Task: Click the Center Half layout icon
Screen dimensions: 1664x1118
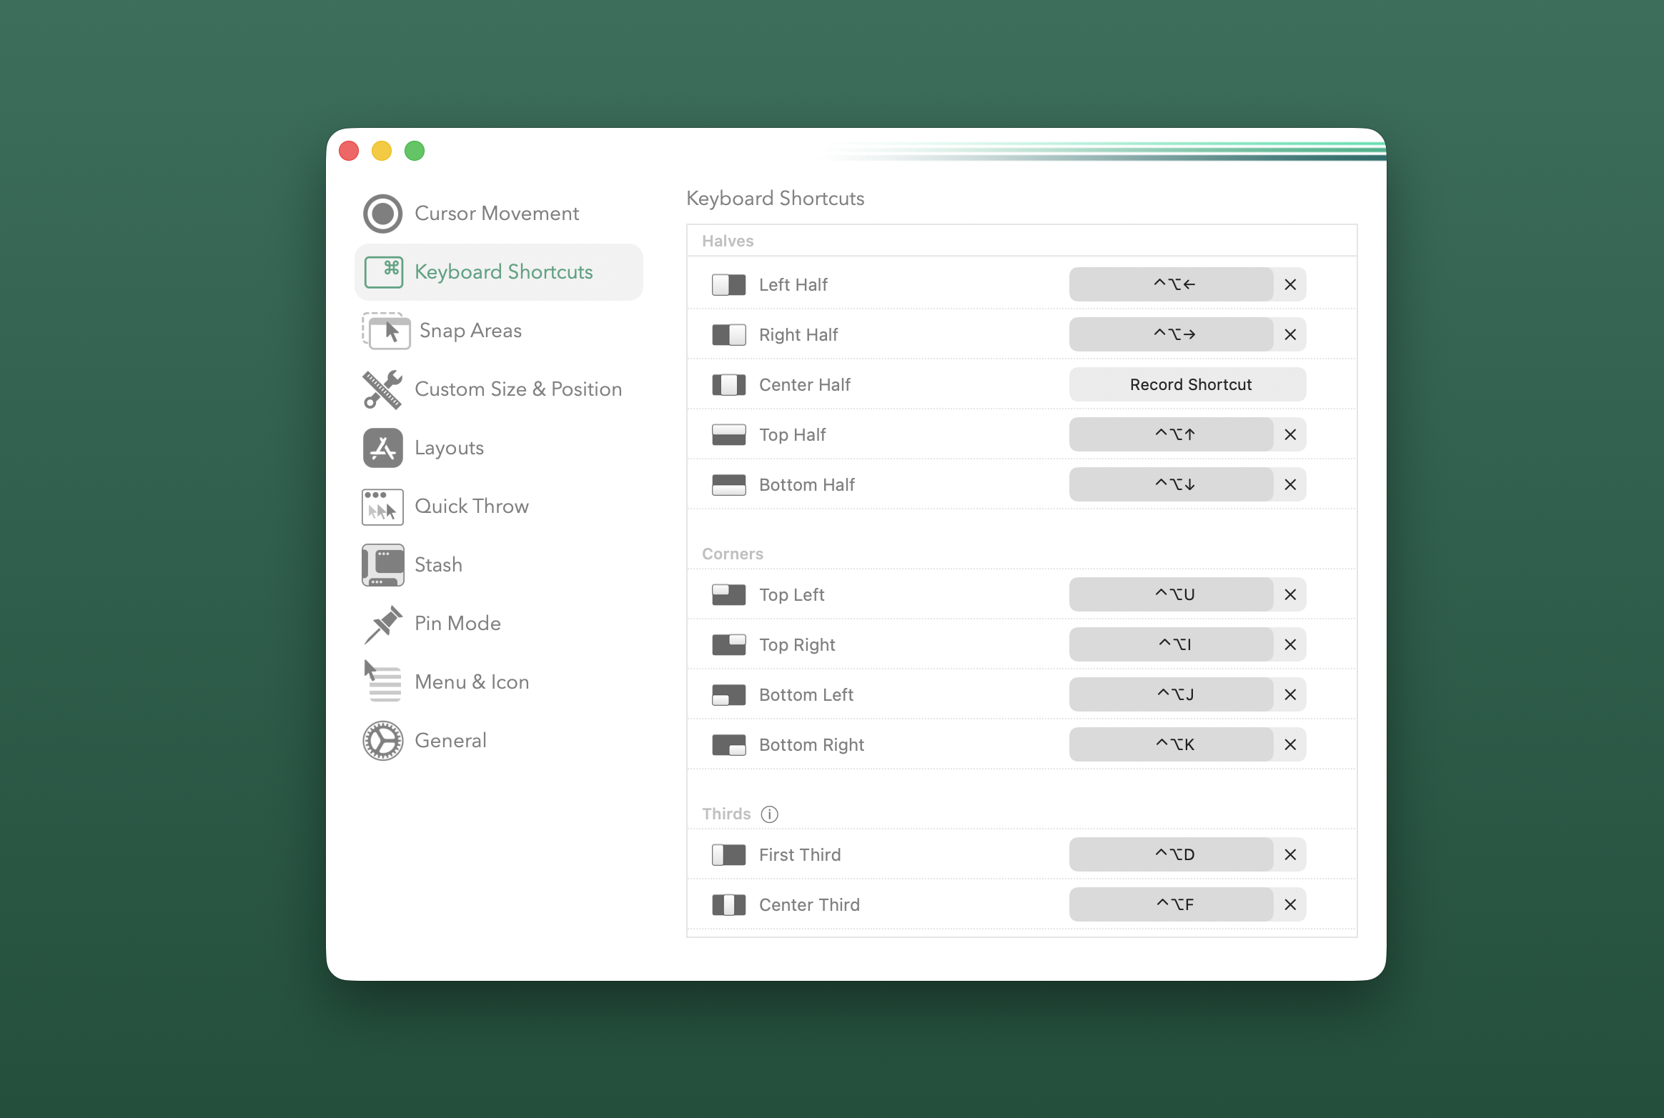Action: click(728, 385)
